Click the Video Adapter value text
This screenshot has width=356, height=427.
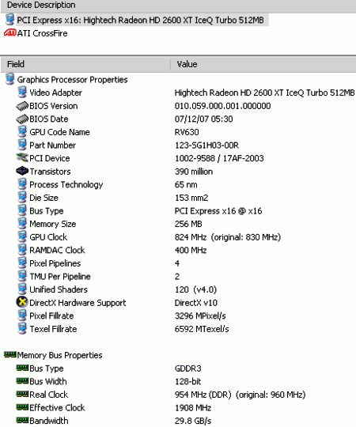[x=264, y=93]
